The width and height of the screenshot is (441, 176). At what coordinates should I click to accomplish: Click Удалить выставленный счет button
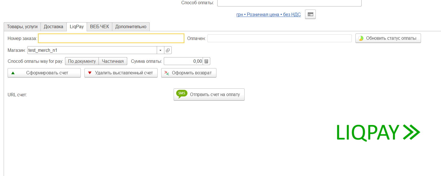(121, 73)
